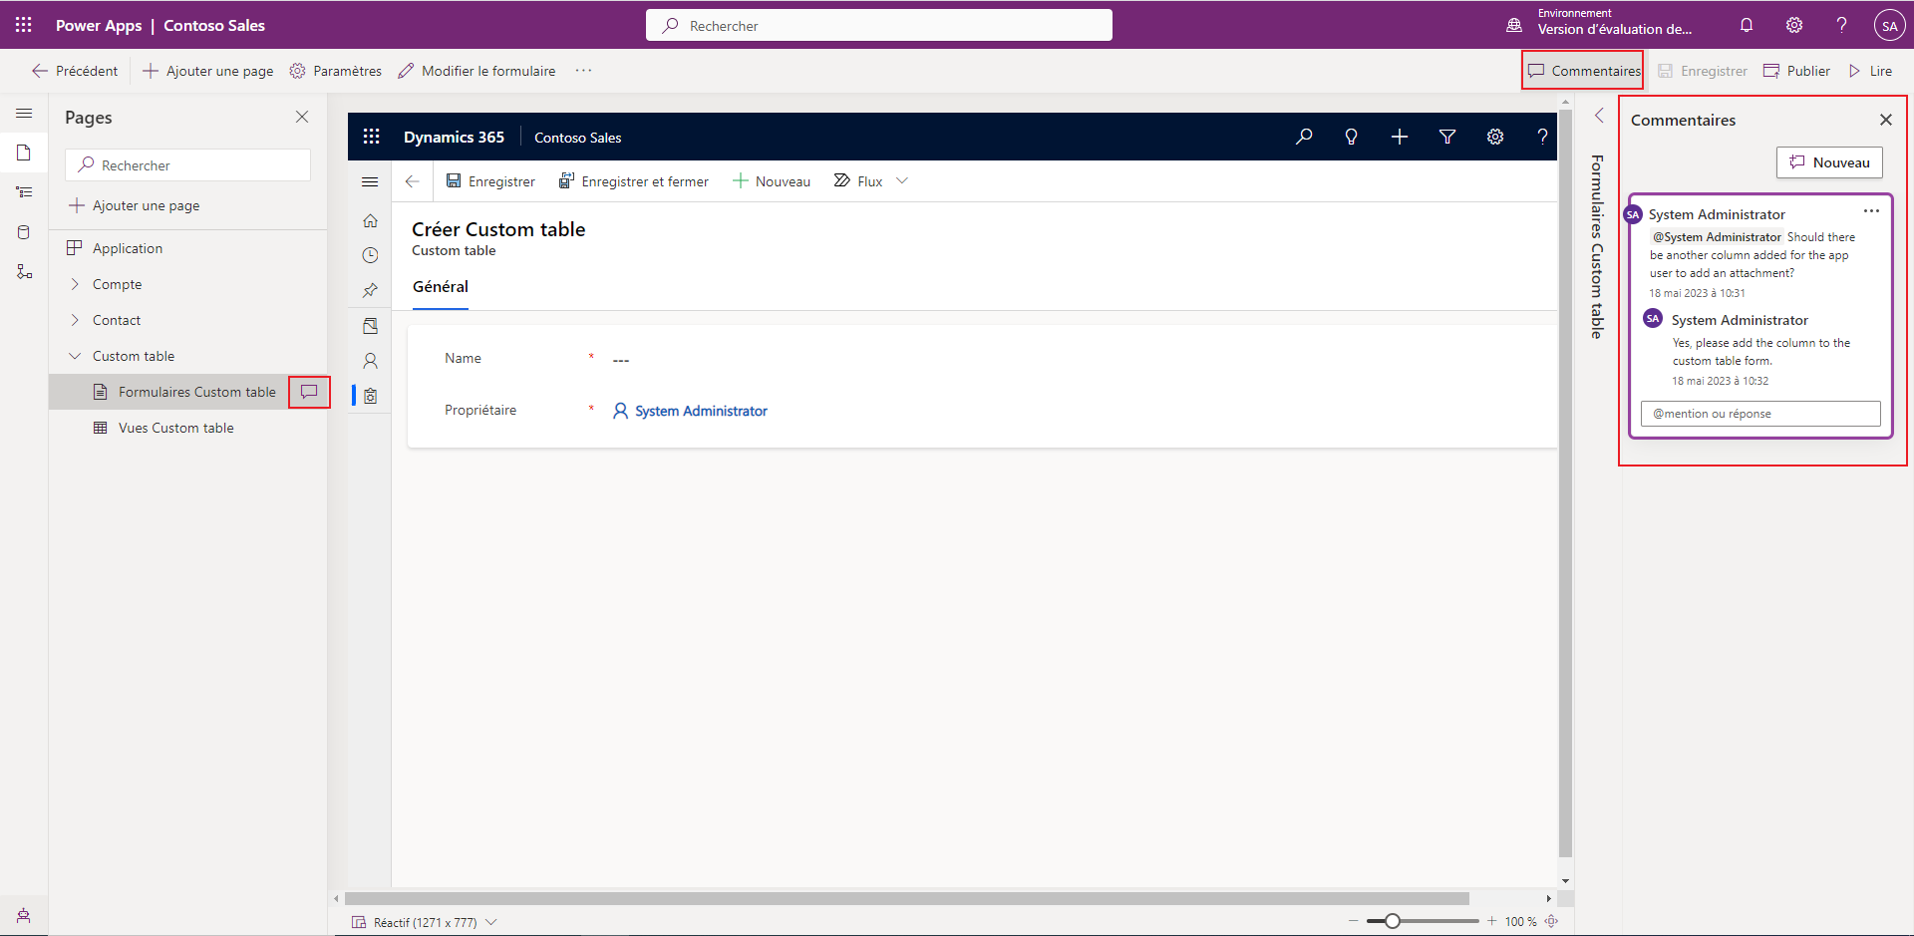Close the Commentaires pane
The width and height of the screenshot is (1914, 936).
[1885, 120]
